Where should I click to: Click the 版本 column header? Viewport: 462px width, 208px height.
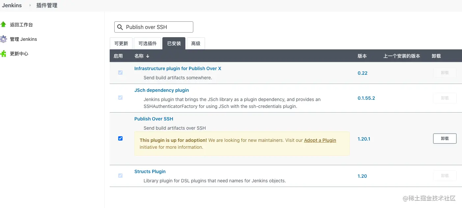[x=362, y=56]
